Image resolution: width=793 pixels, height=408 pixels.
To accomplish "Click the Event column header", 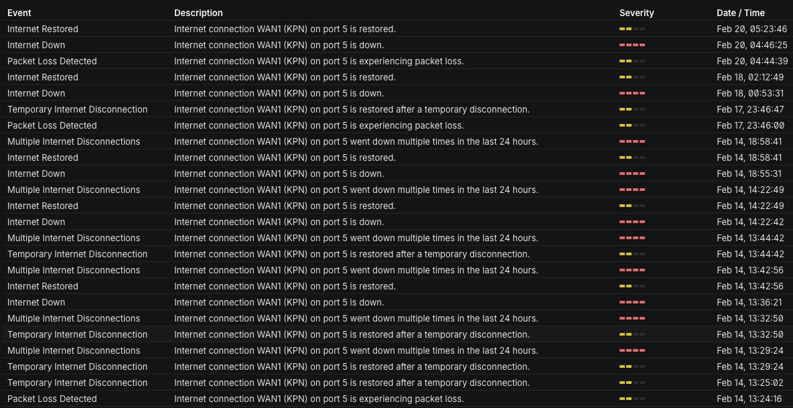I will click(x=19, y=13).
